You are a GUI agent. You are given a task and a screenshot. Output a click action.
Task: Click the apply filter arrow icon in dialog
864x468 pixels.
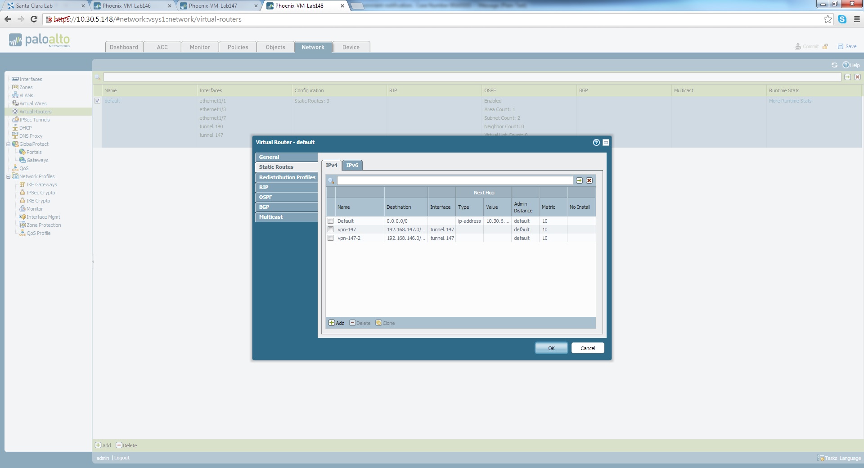point(580,180)
